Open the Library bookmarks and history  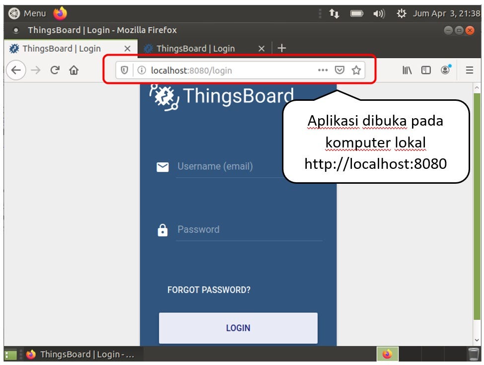point(407,71)
